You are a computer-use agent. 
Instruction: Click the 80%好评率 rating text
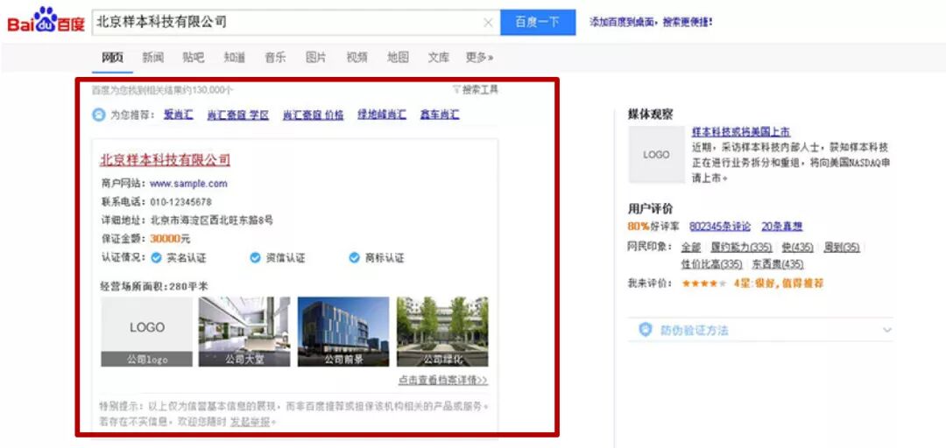(653, 227)
